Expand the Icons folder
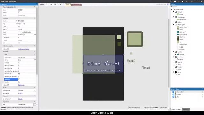204x115 pixels. pyautogui.click(x=174, y=72)
